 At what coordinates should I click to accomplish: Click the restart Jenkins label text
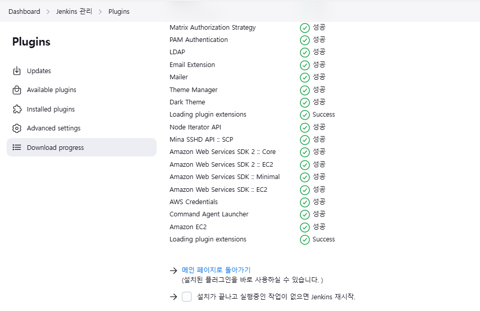tap(276, 297)
